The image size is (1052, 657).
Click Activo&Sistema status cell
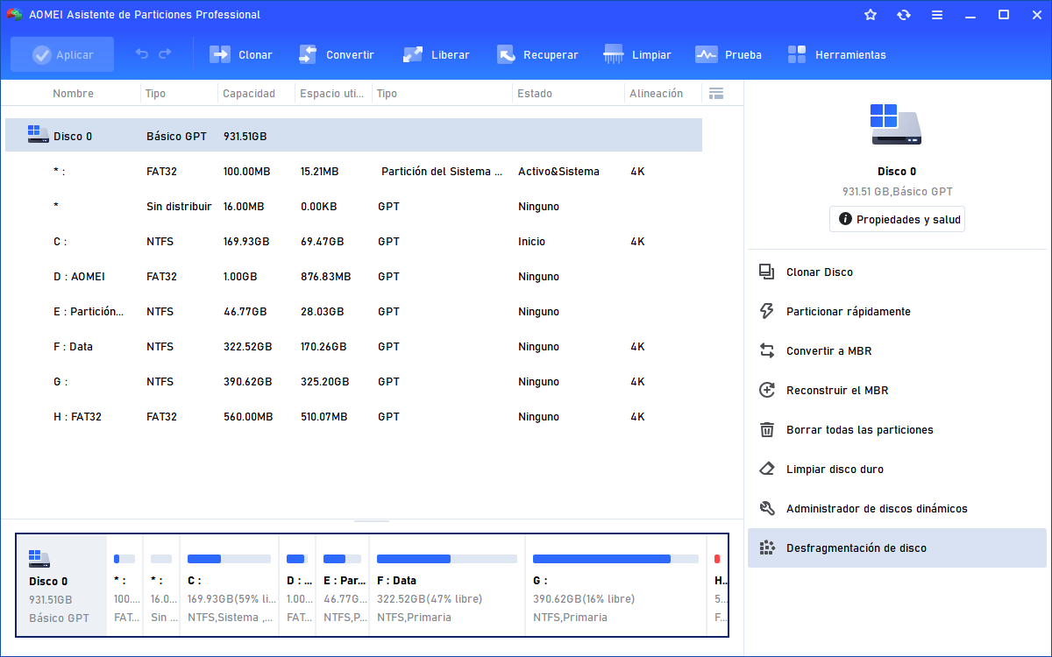[558, 172]
